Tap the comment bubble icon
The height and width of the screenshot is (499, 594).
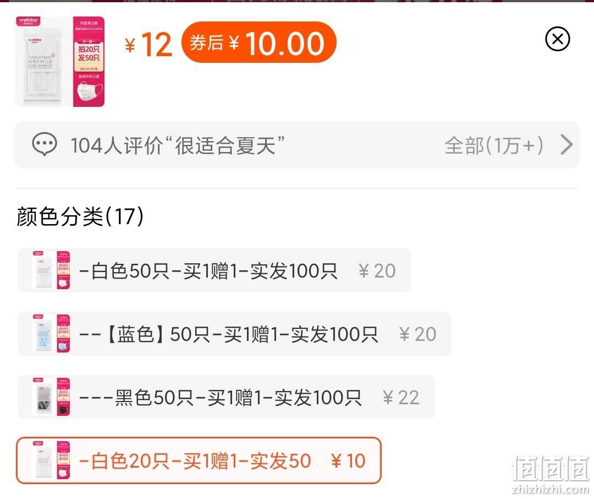tap(45, 144)
